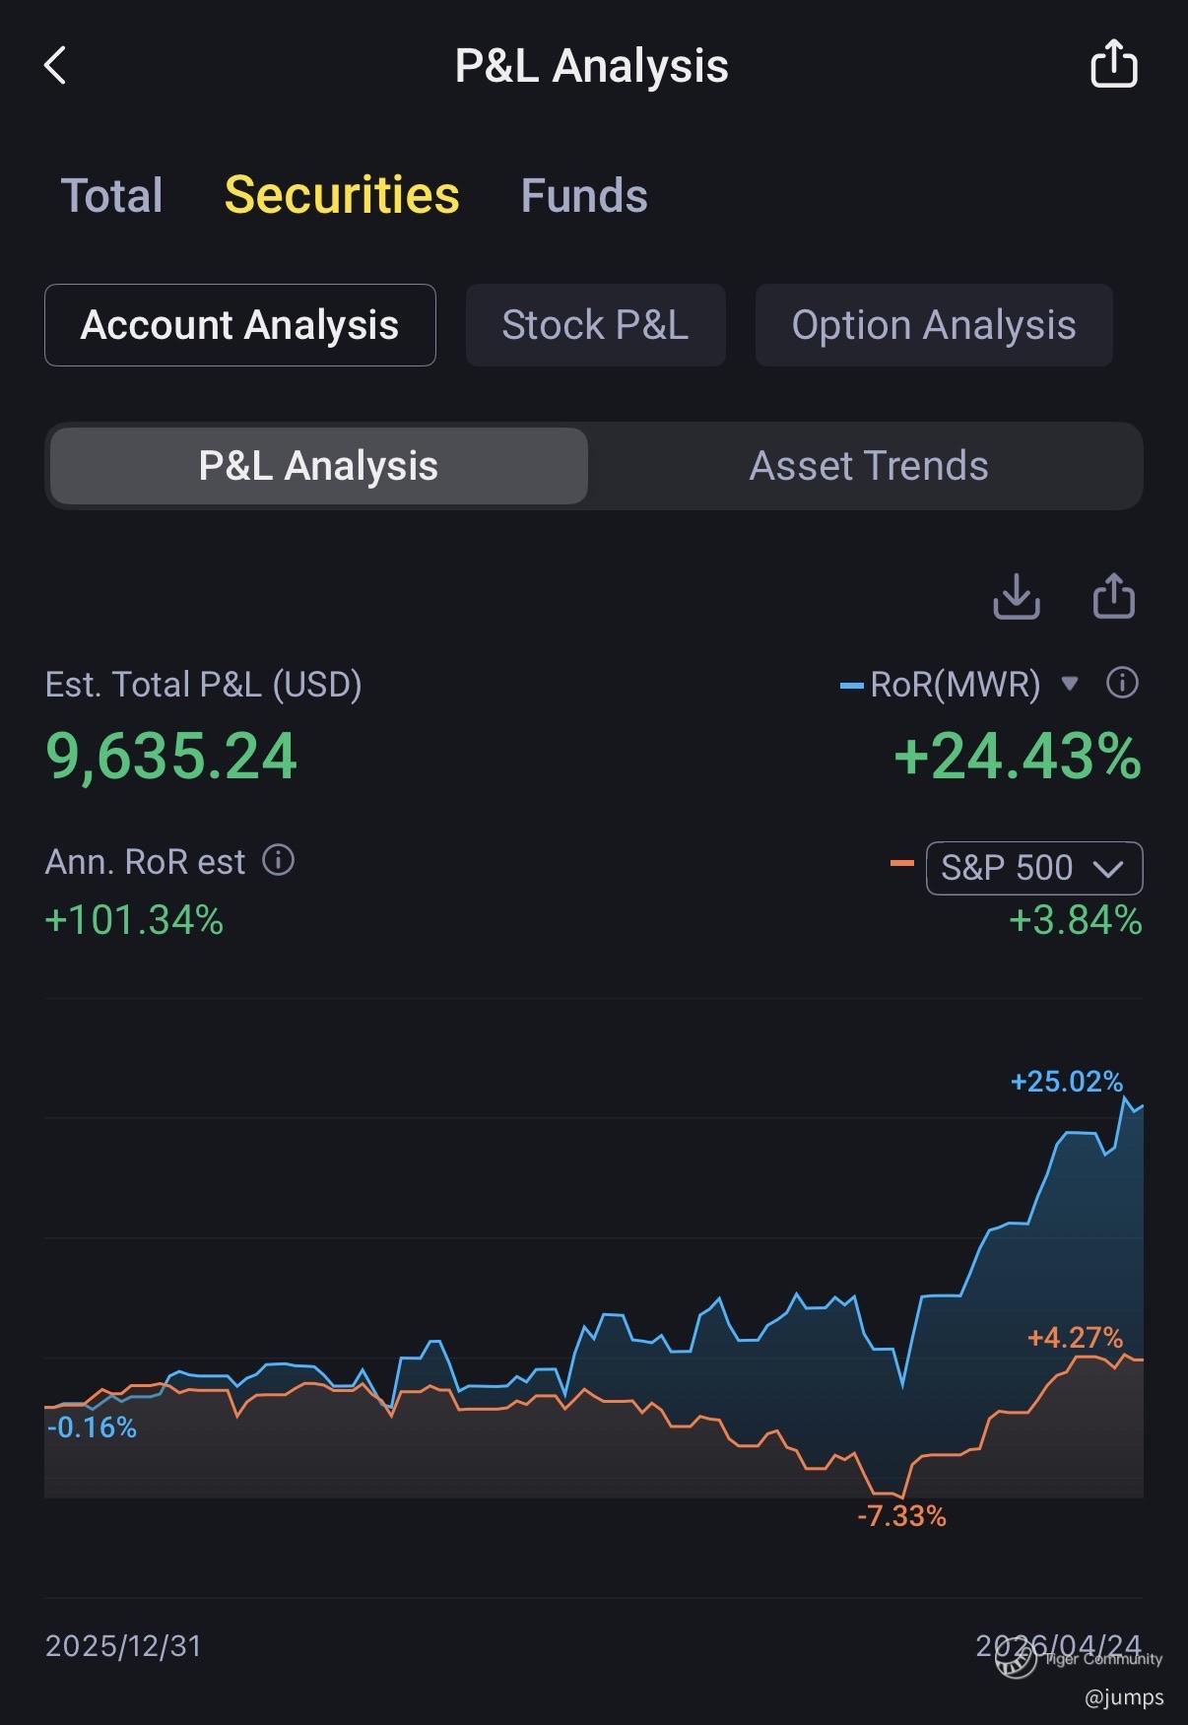Tap the back arrow icon
The height and width of the screenshot is (1725, 1188).
55,66
